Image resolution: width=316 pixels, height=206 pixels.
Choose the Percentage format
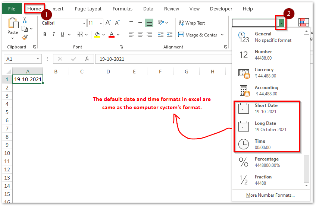pos(268,162)
